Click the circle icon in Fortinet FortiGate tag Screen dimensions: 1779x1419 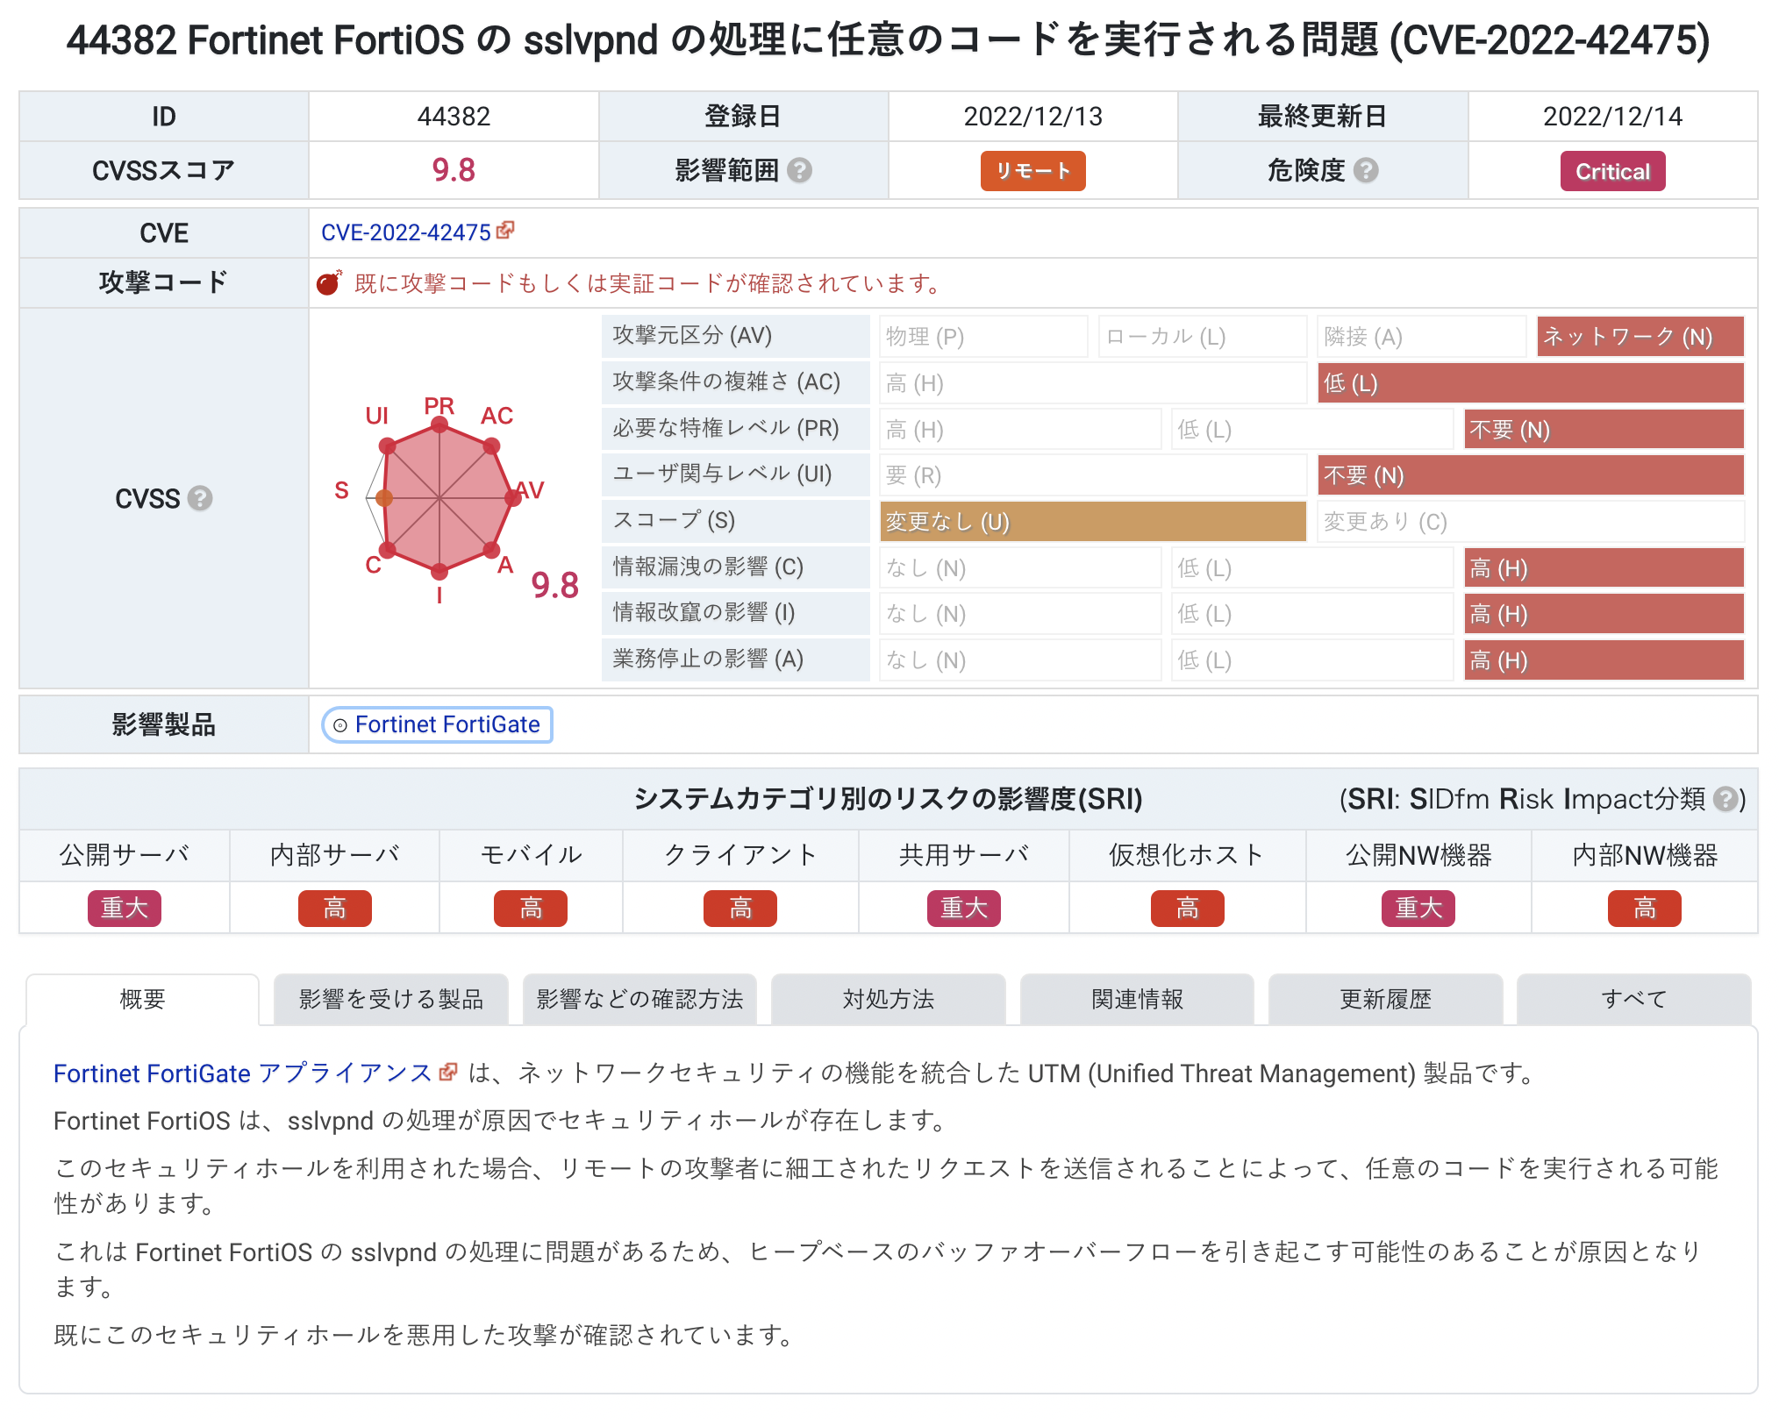pyautogui.click(x=340, y=725)
